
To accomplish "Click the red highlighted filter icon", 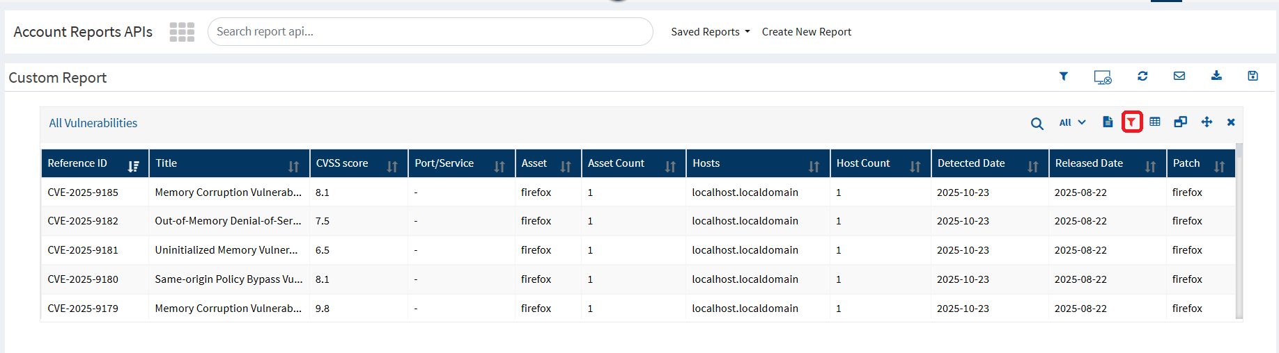I will click(x=1132, y=122).
